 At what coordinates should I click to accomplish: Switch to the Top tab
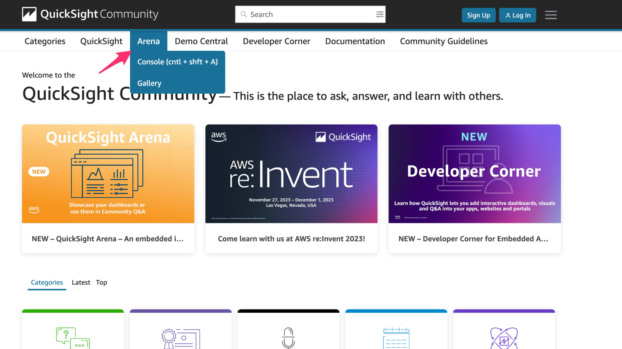tap(101, 282)
